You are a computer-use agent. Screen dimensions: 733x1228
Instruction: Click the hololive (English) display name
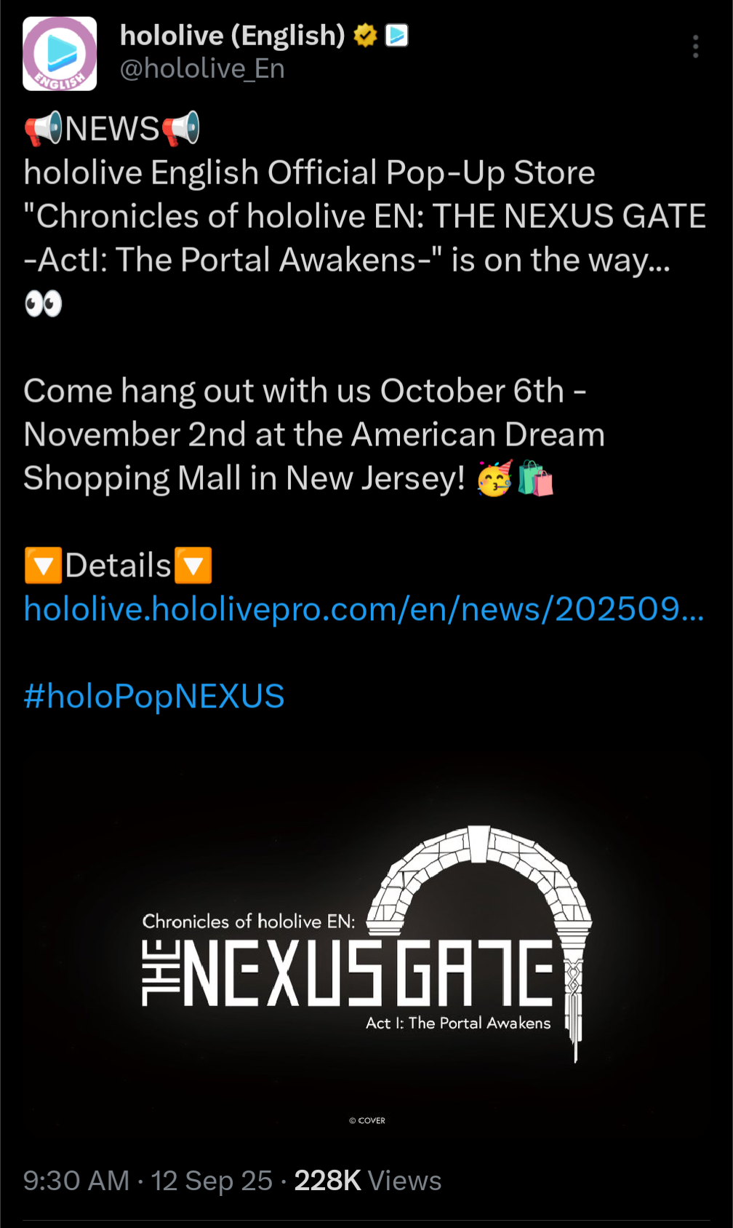(232, 35)
